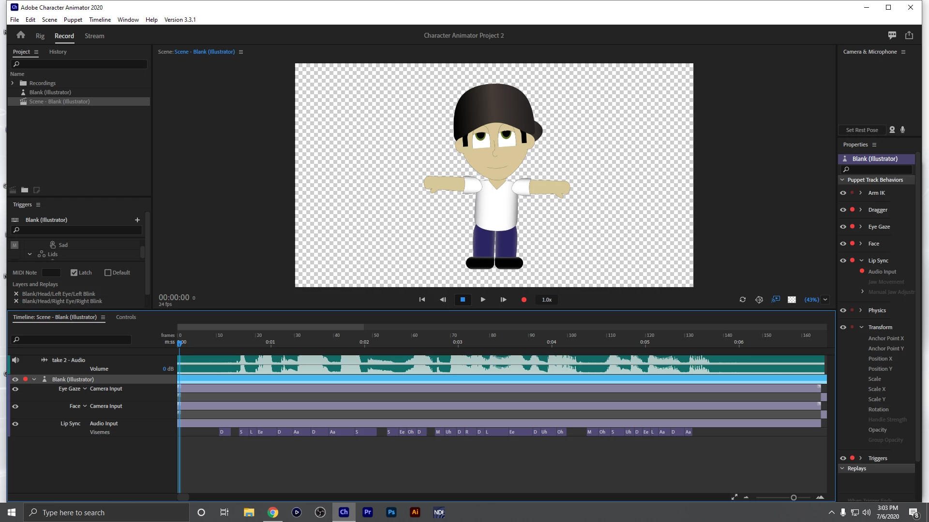929x522 pixels.
Task: Hide the Eye Gaze timeline track
Action: coord(15,389)
